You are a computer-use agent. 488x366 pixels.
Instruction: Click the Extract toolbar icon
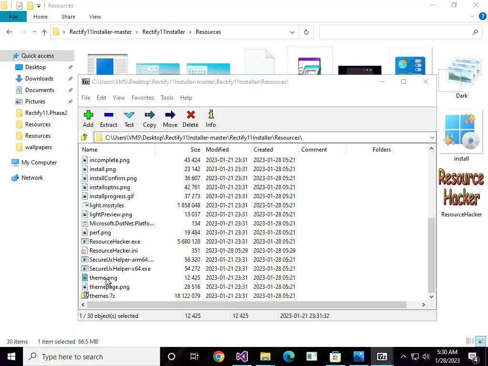[x=108, y=119]
